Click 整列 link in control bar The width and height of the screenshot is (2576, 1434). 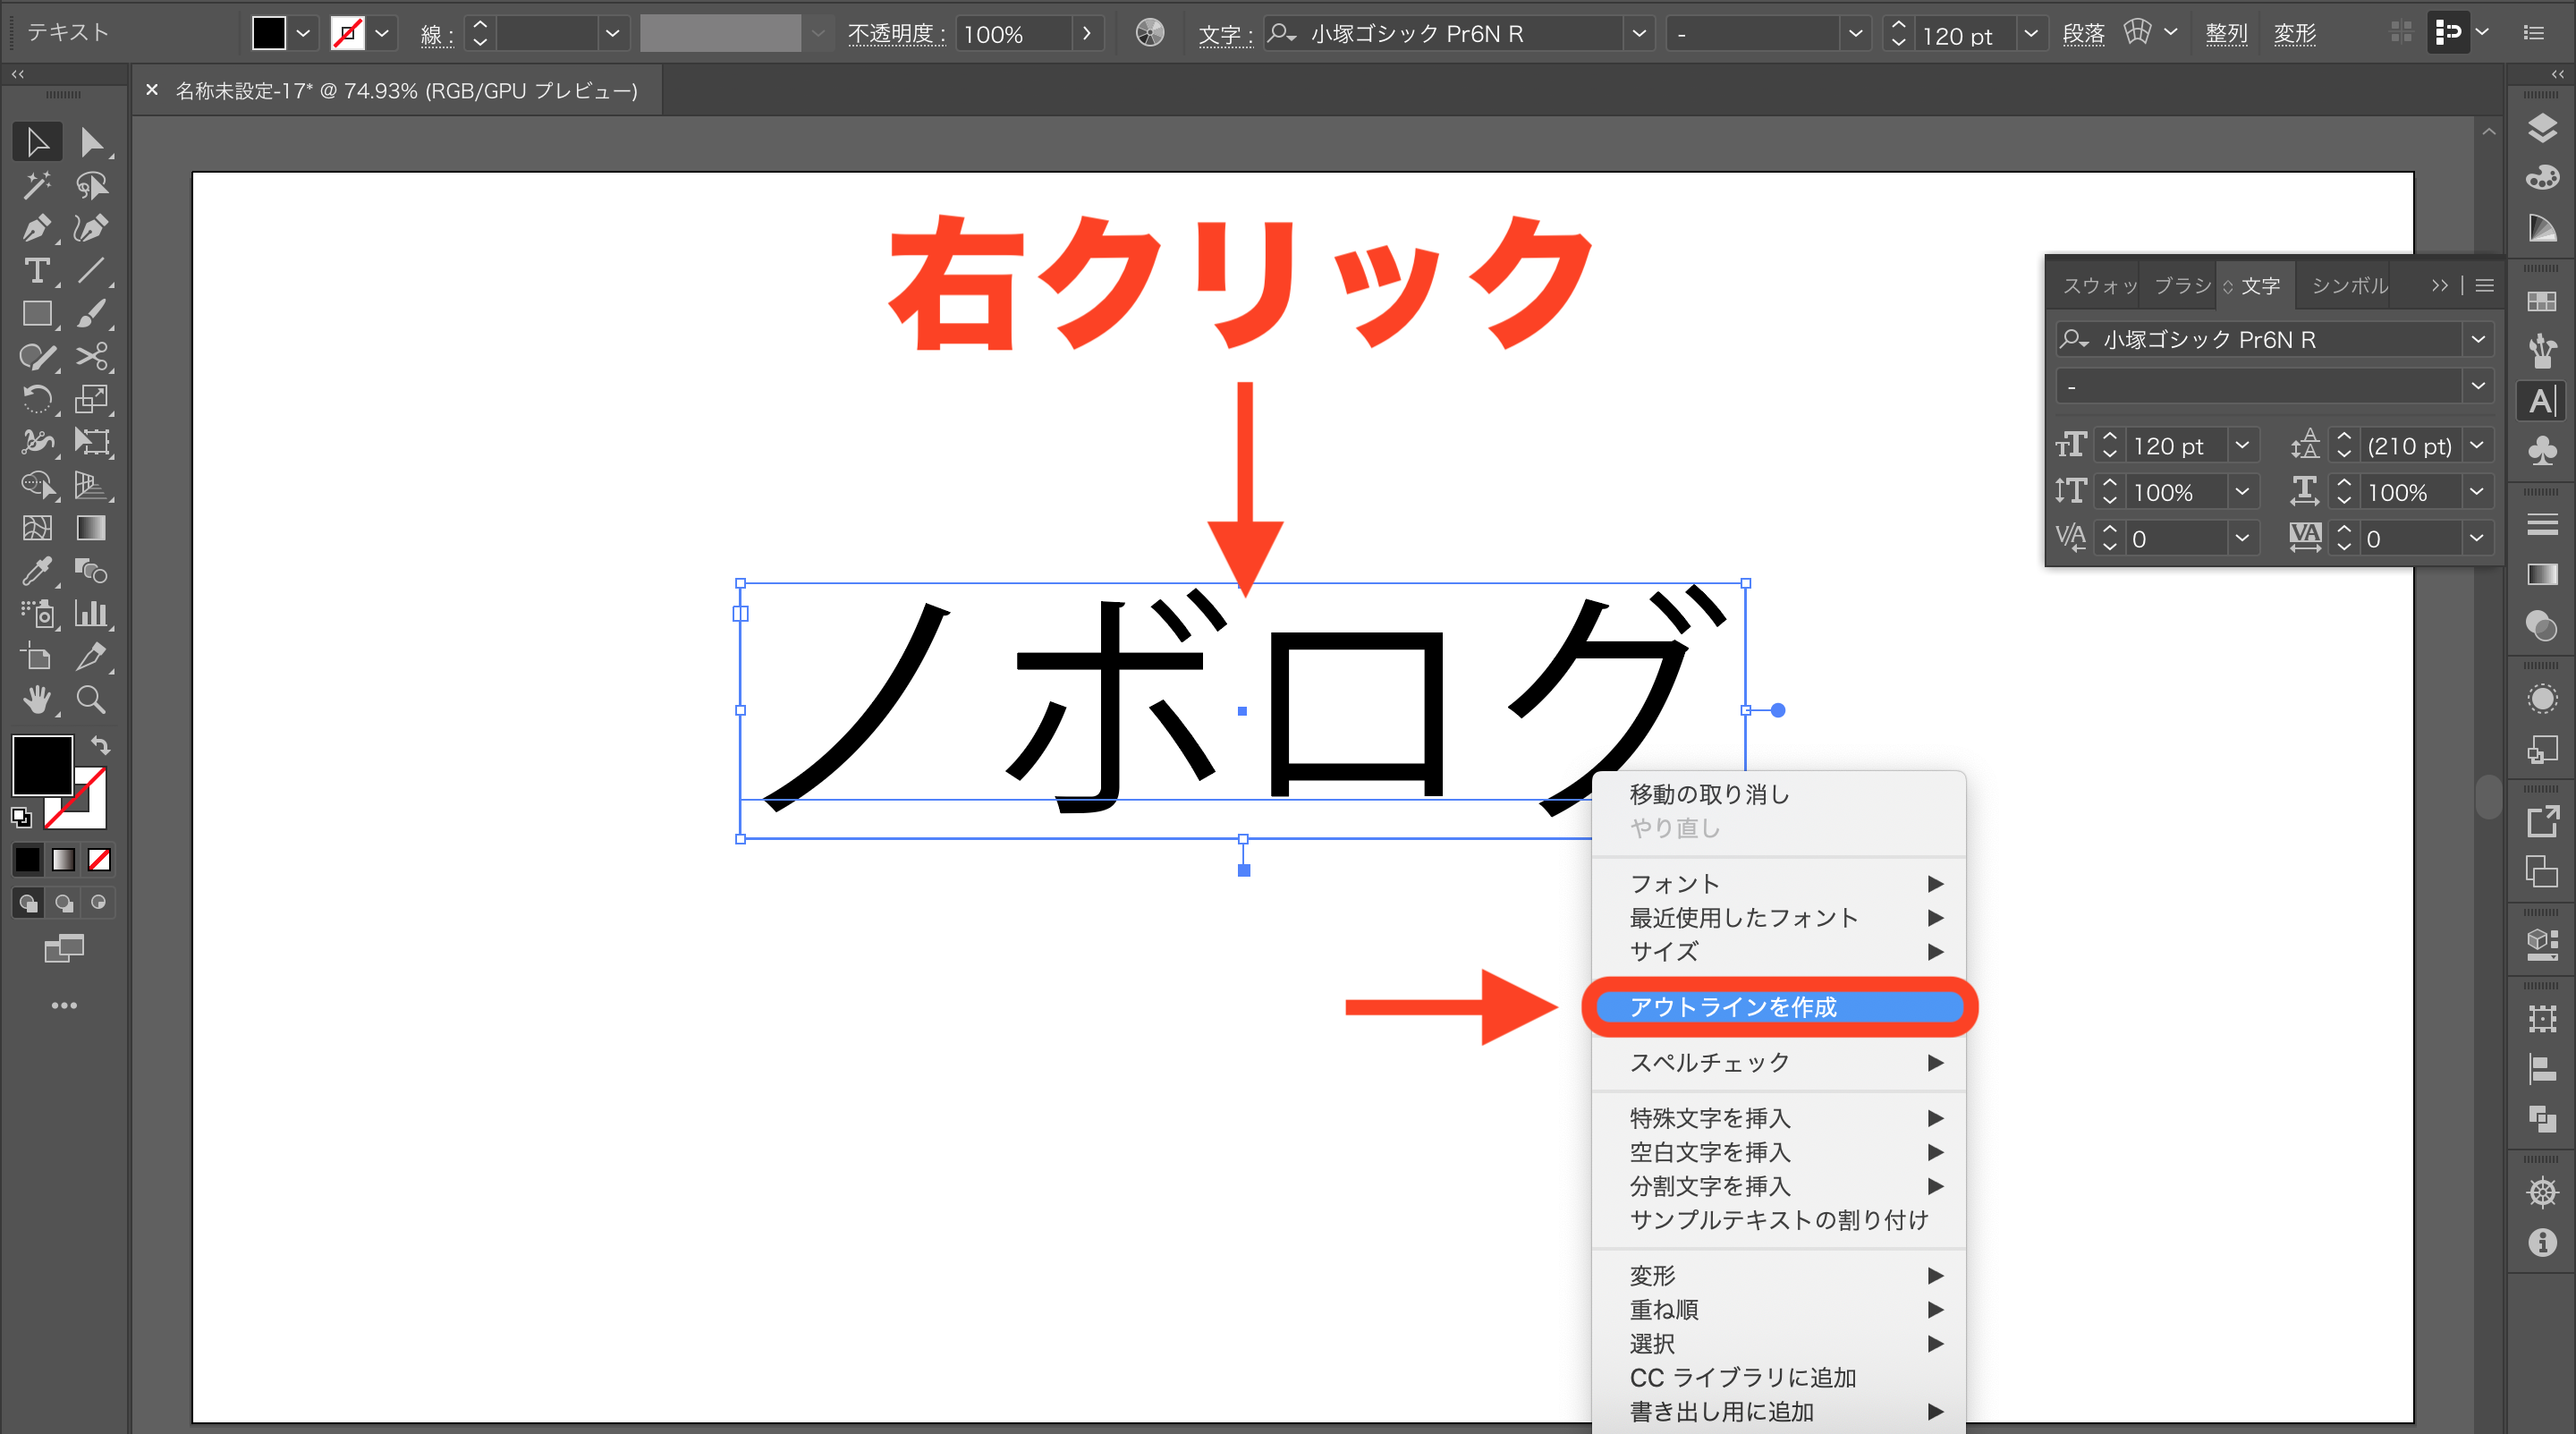click(2227, 33)
